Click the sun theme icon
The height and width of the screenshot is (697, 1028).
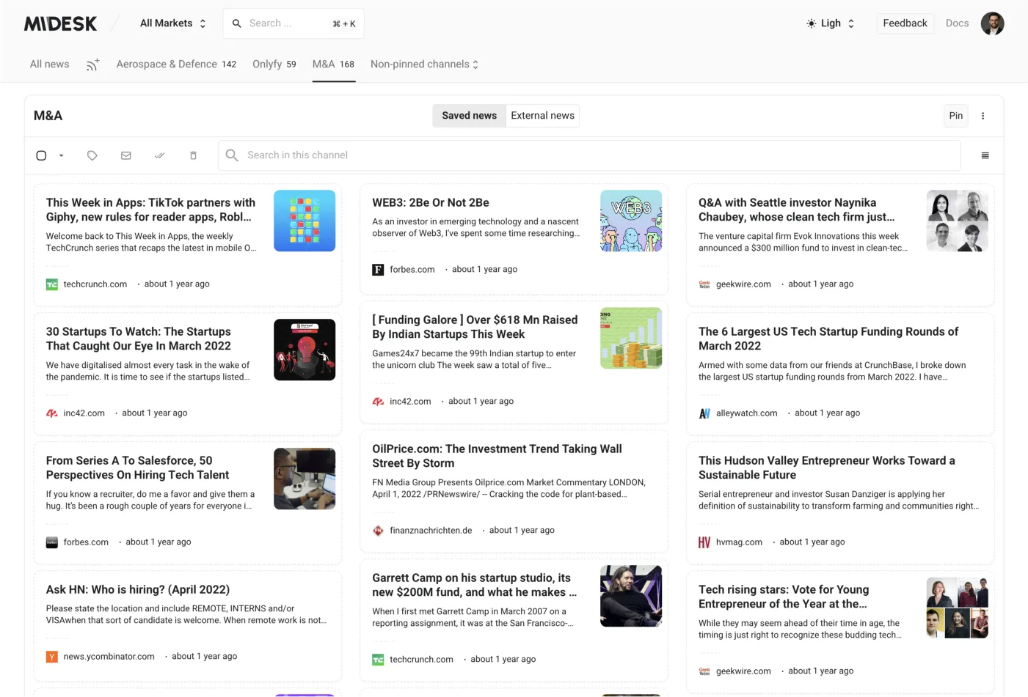tap(811, 23)
